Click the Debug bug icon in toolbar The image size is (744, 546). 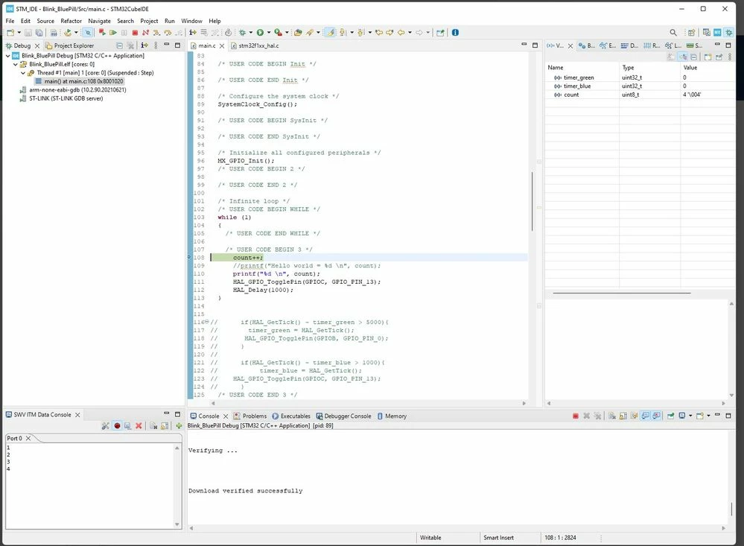click(242, 32)
